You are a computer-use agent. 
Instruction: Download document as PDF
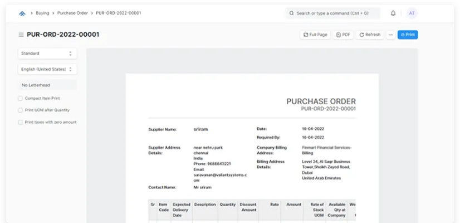click(343, 35)
